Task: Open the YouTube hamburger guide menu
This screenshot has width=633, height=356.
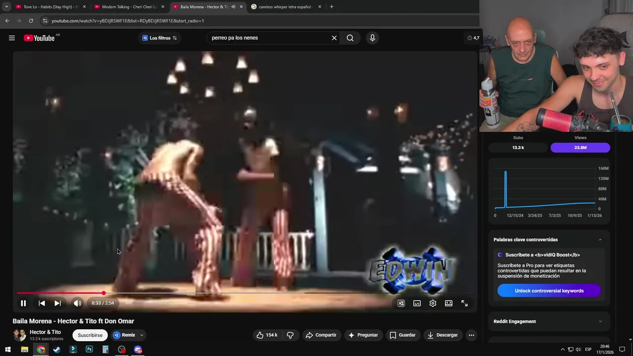Action: [12, 38]
